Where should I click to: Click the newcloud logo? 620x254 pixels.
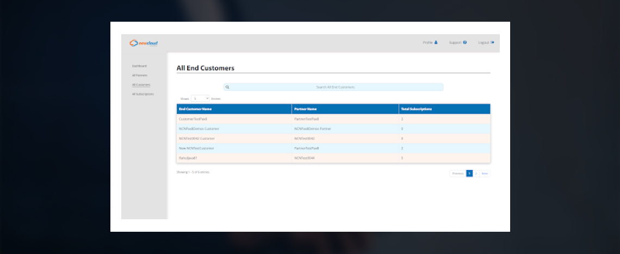click(144, 43)
